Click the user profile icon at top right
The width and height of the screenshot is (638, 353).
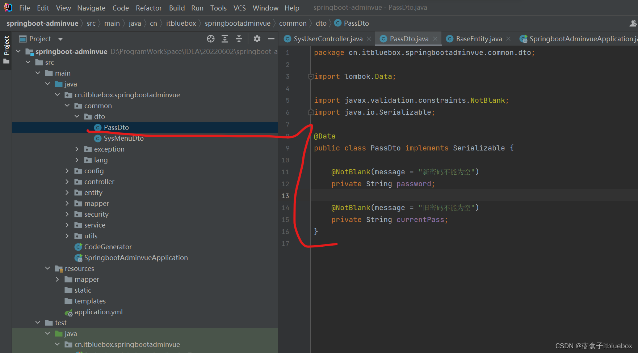click(633, 23)
